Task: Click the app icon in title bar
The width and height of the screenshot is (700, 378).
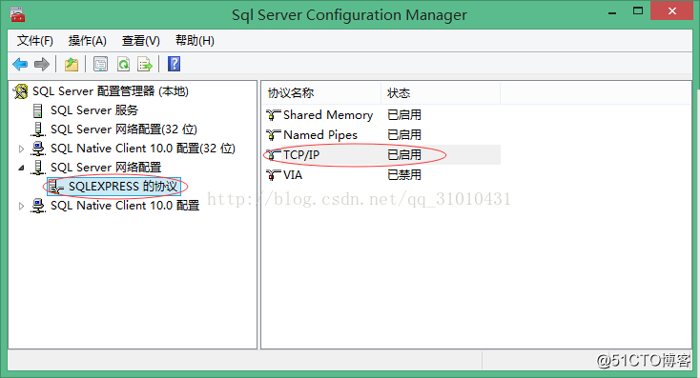Action: 17,14
